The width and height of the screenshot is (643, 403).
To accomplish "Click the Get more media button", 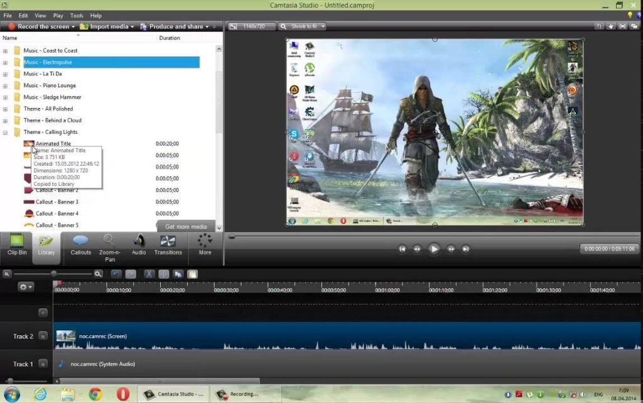I will coord(186,227).
